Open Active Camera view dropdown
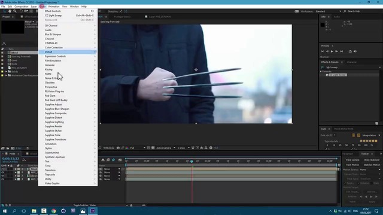 pyautogui.click(x=166, y=148)
